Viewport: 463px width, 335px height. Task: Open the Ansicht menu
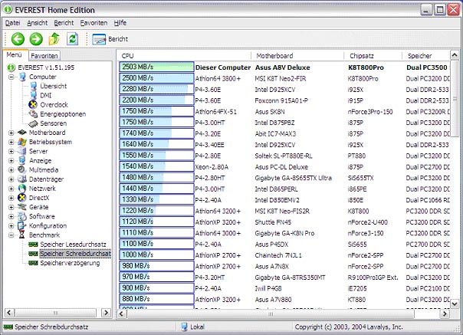tap(38, 23)
